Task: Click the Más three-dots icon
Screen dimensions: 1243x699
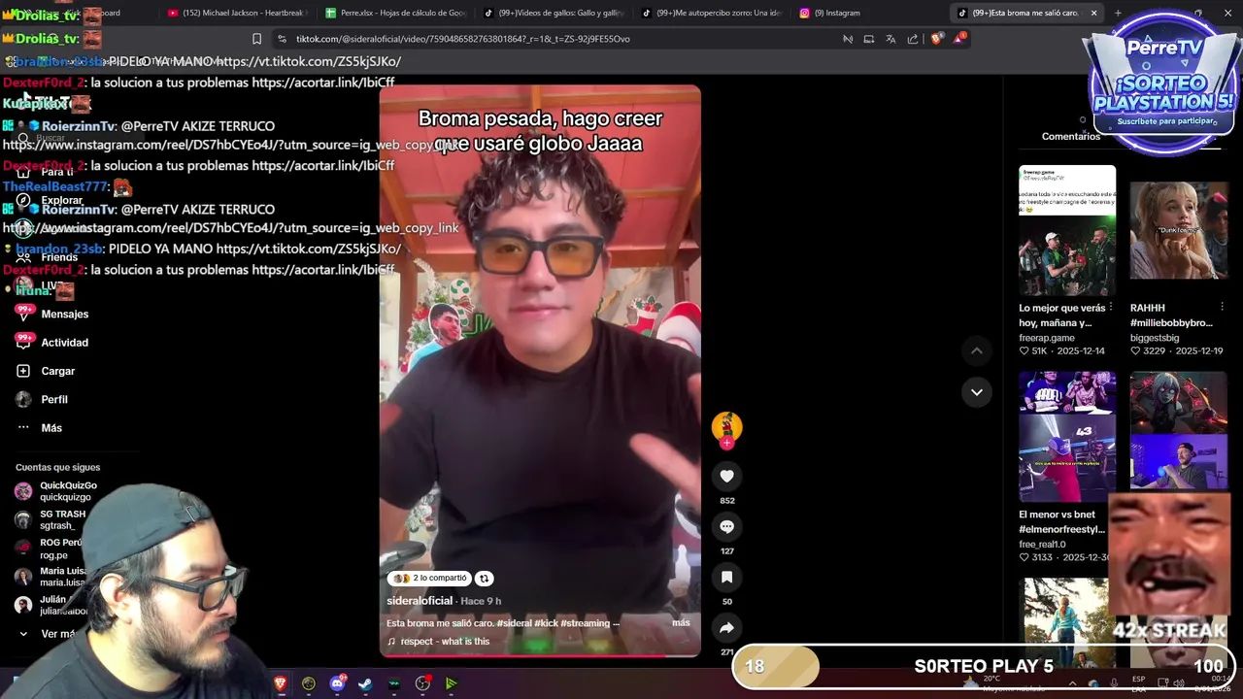Action: [23, 428]
